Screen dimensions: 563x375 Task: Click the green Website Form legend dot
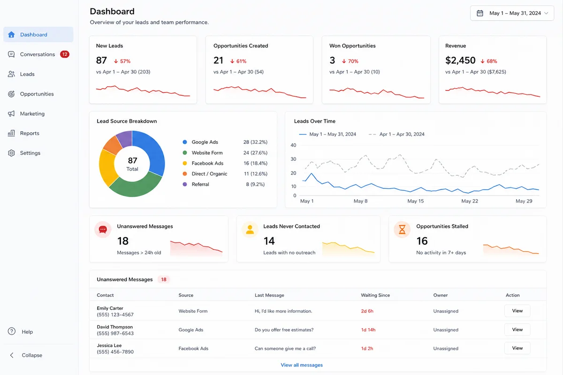(185, 153)
